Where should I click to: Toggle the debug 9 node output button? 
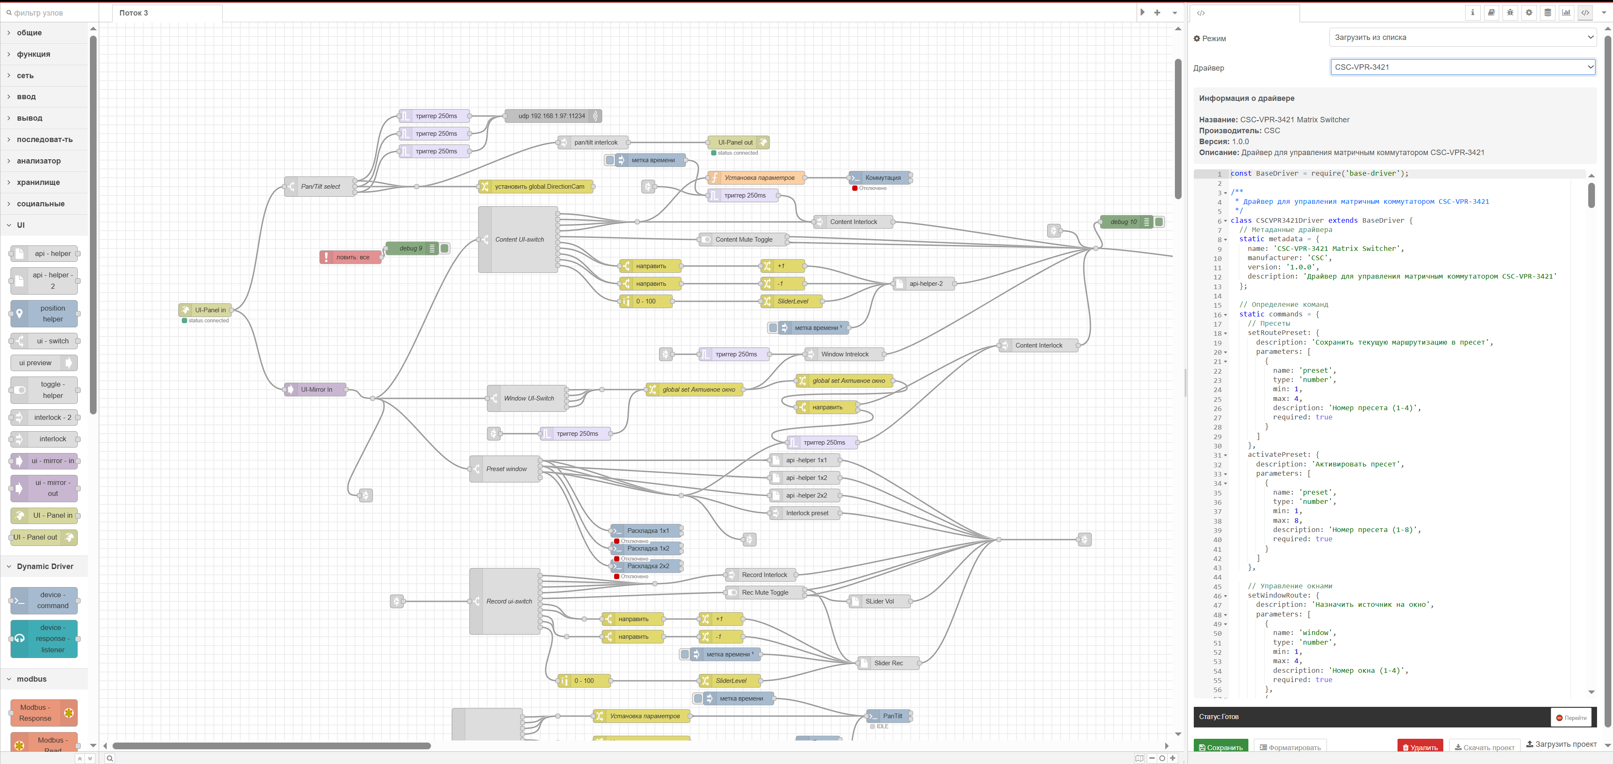[444, 249]
